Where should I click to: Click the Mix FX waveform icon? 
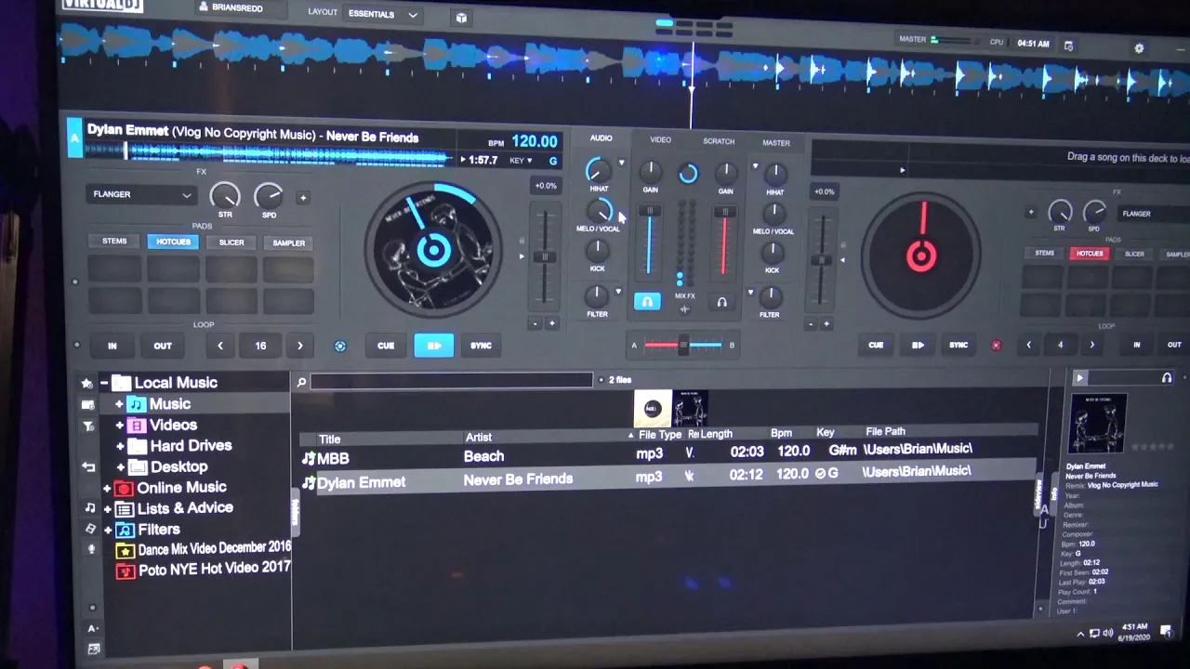(x=685, y=308)
